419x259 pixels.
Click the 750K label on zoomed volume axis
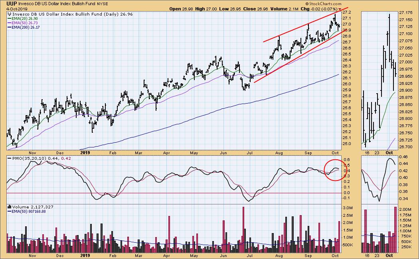click(406, 236)
